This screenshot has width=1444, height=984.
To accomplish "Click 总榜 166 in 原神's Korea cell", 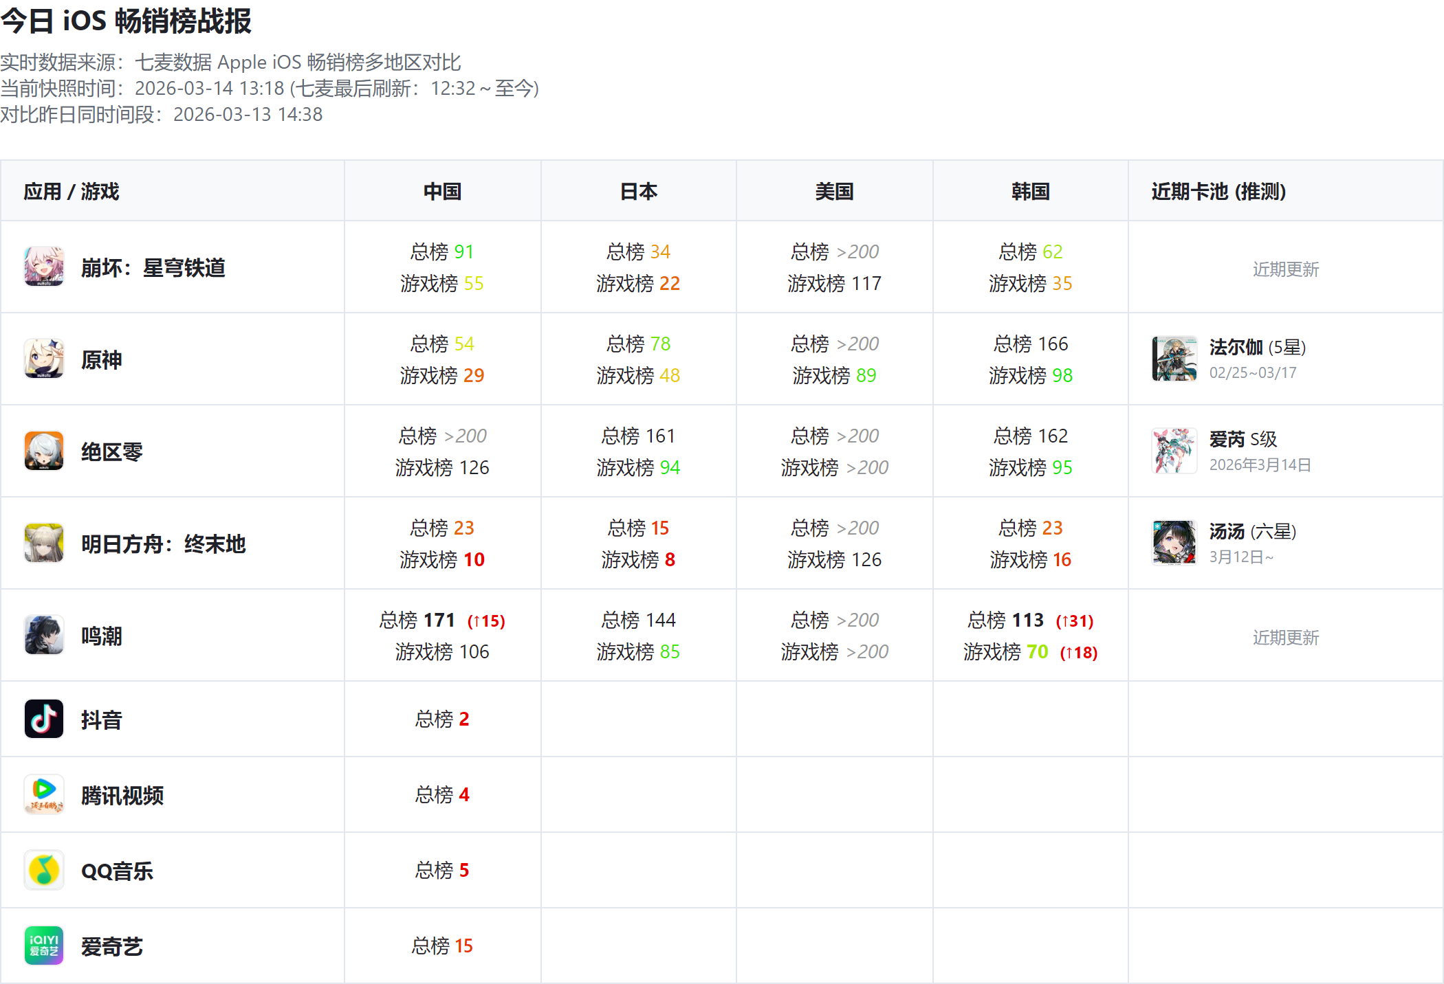I will (1031, 344).
